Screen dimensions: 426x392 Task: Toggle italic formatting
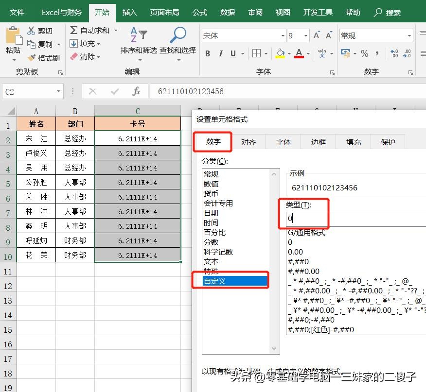[x=220, y=54]
